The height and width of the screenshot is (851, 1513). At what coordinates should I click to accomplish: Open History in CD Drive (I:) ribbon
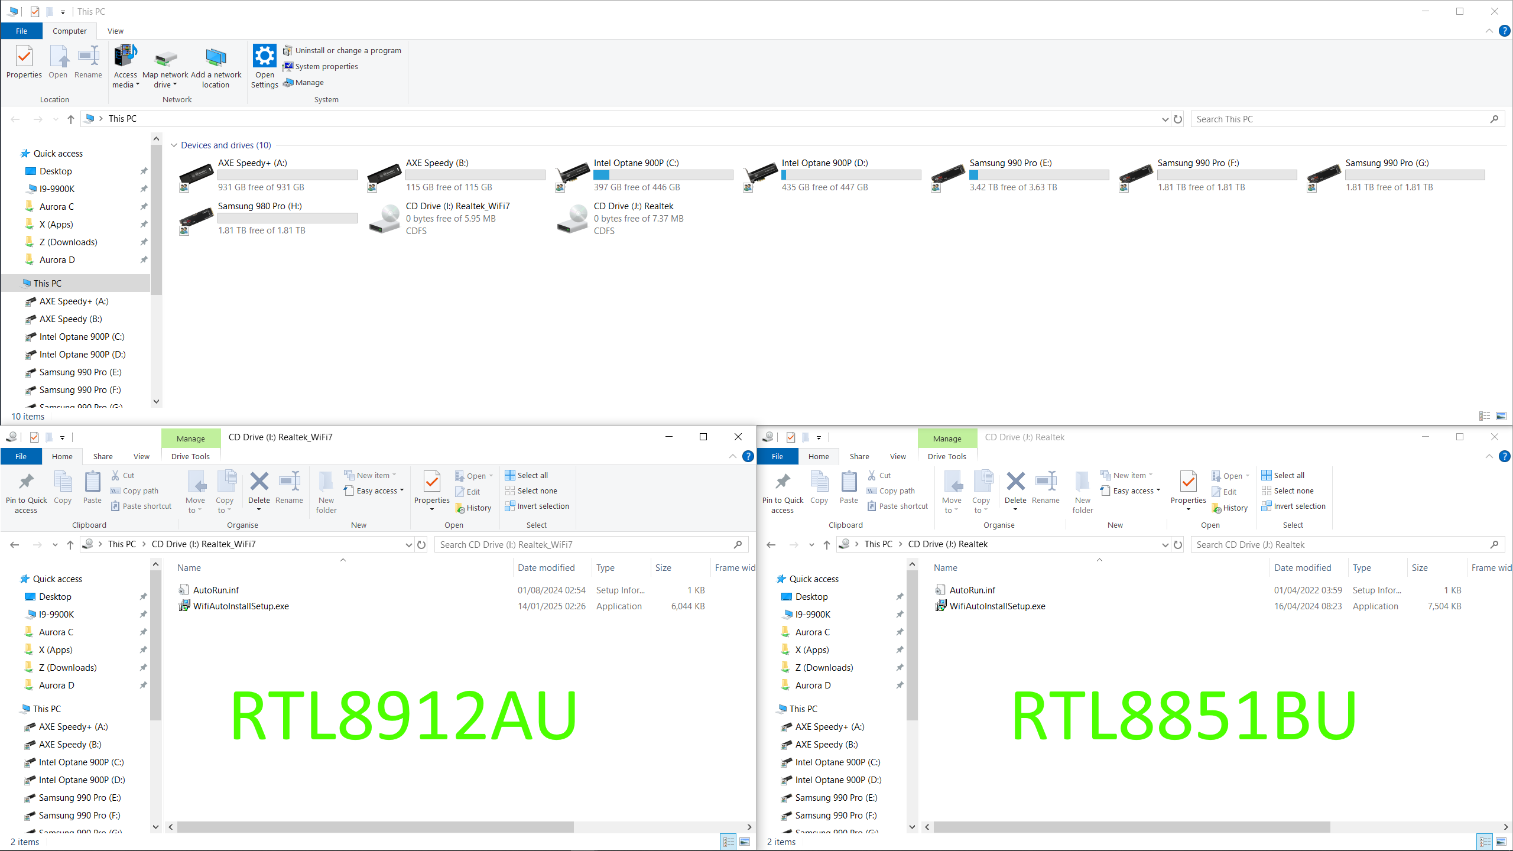coord(473,508)
